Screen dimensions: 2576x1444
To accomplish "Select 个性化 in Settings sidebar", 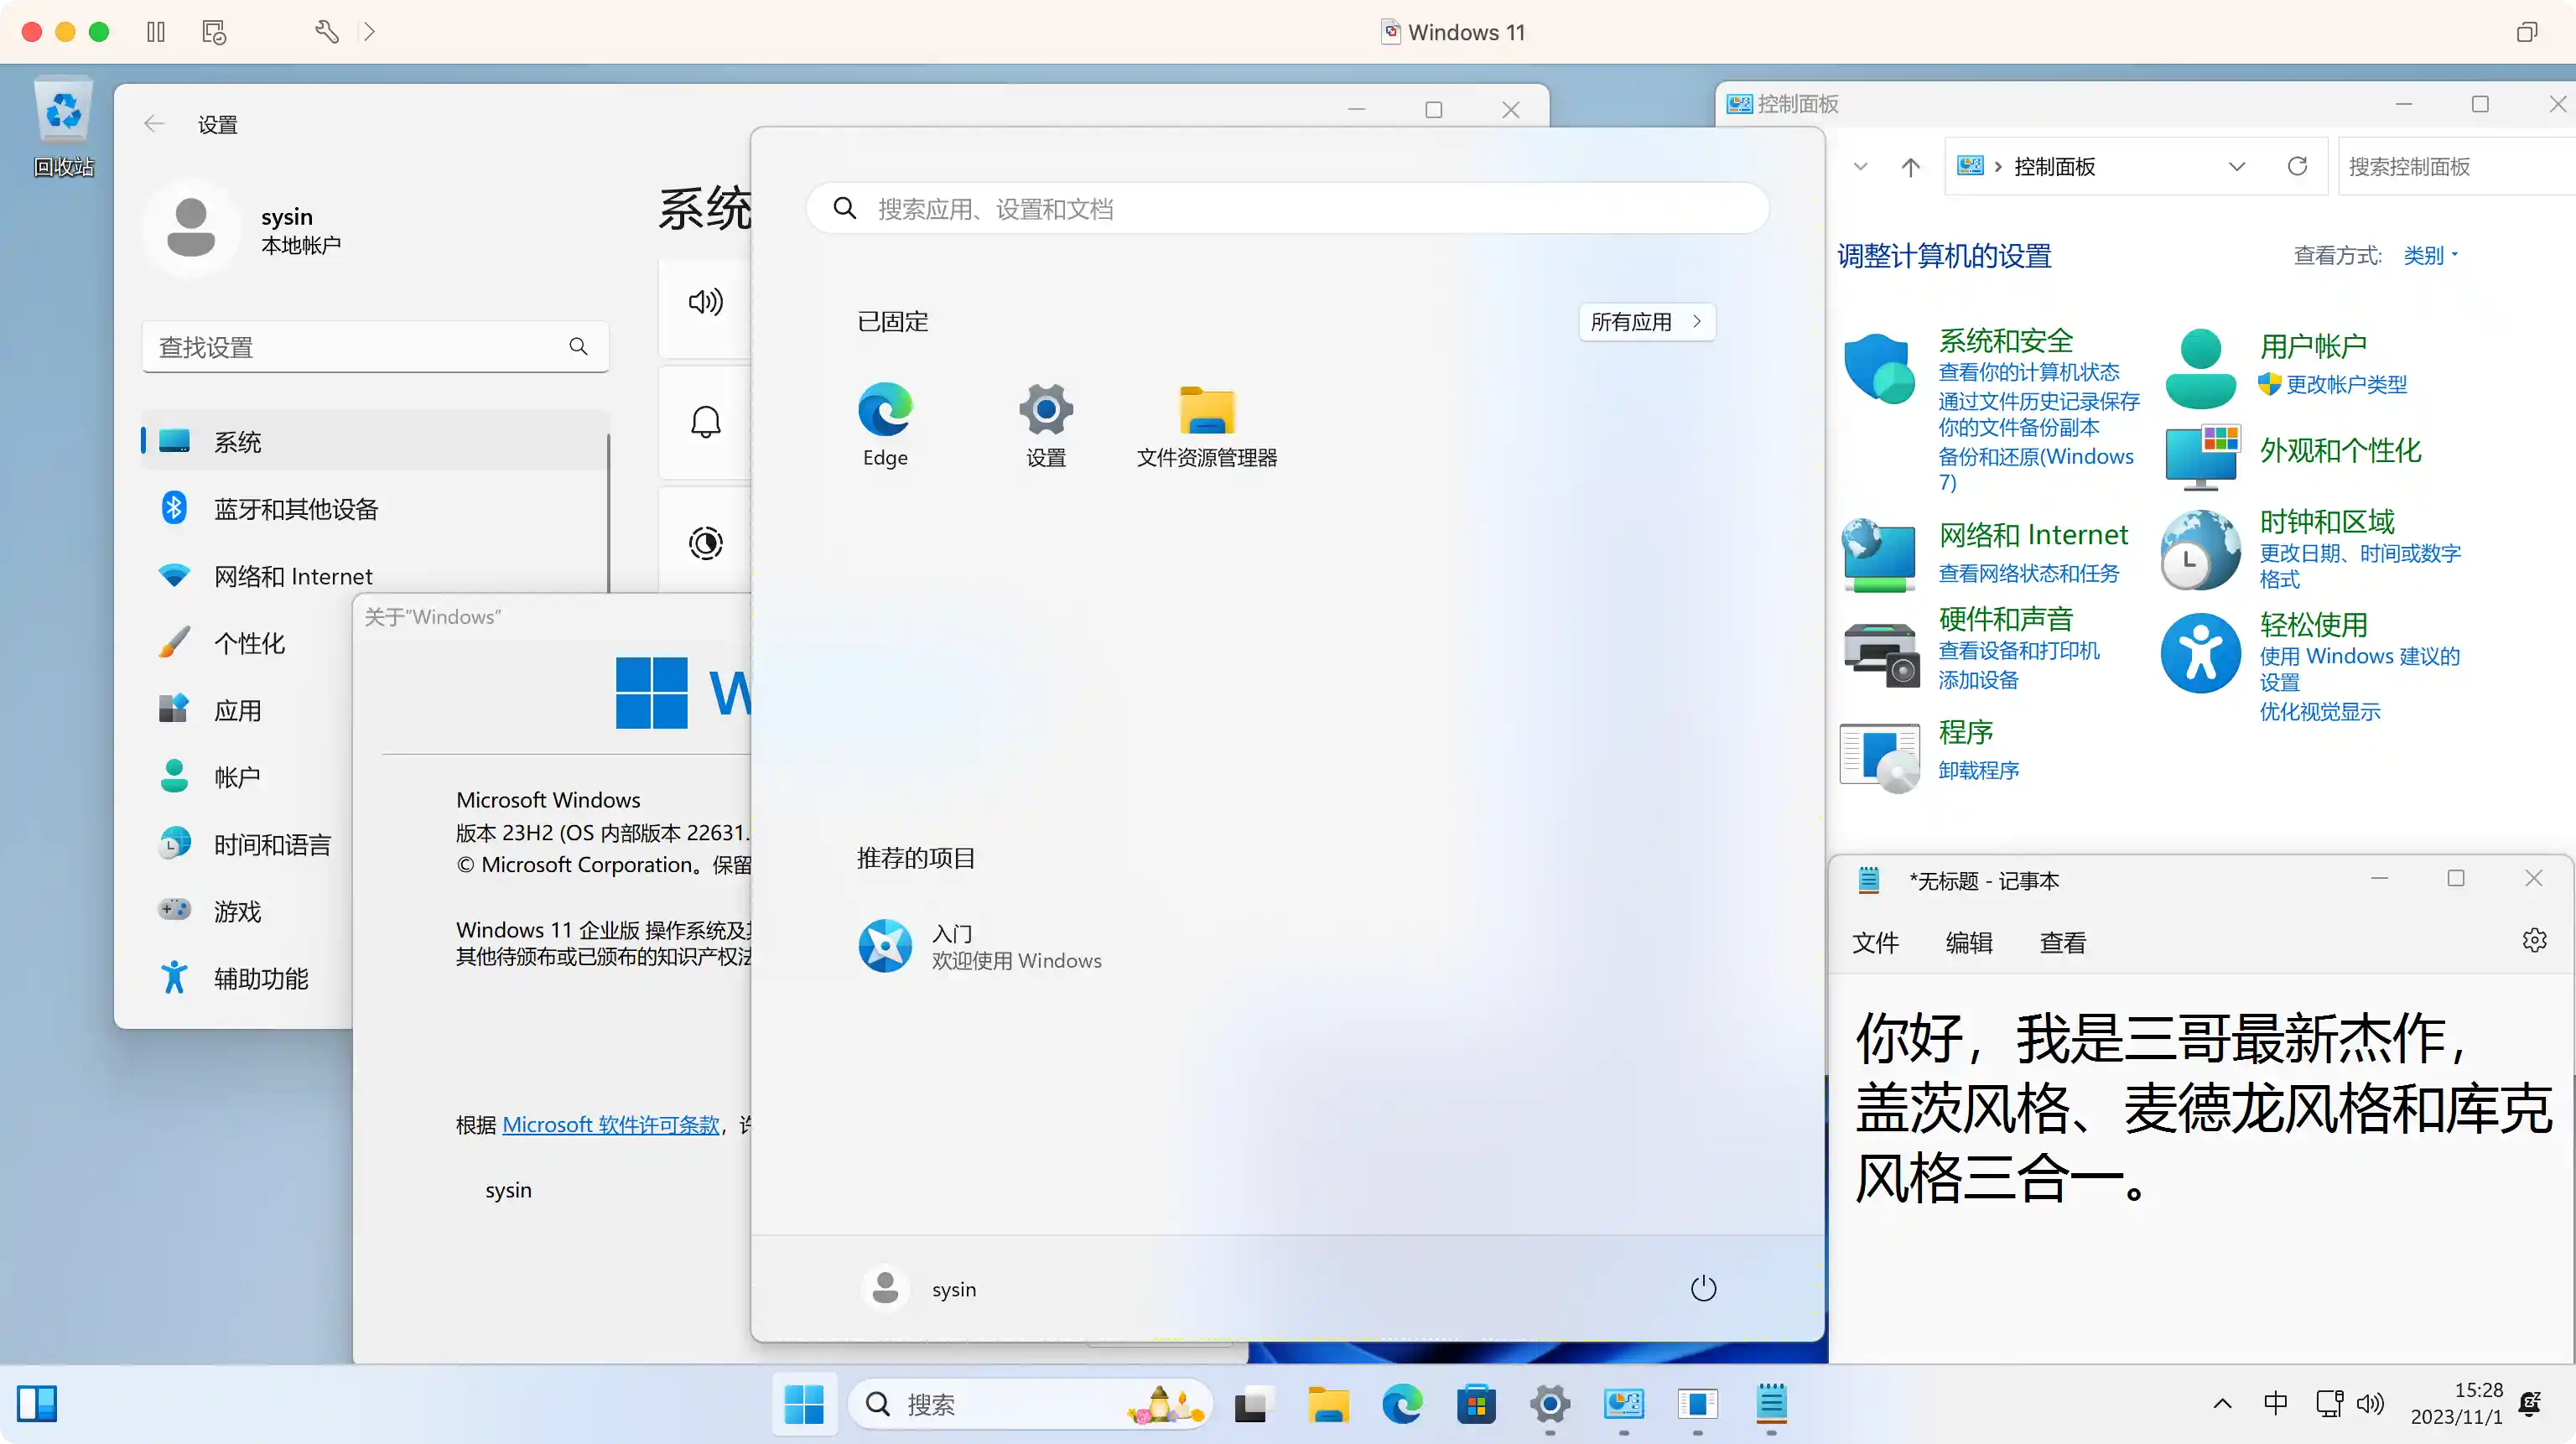I will pos(250,643).
